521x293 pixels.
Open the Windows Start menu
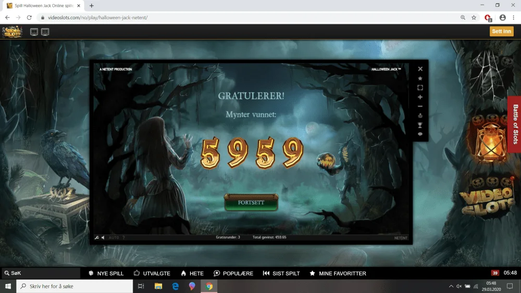pyautogui.click(x=8, y=286)
